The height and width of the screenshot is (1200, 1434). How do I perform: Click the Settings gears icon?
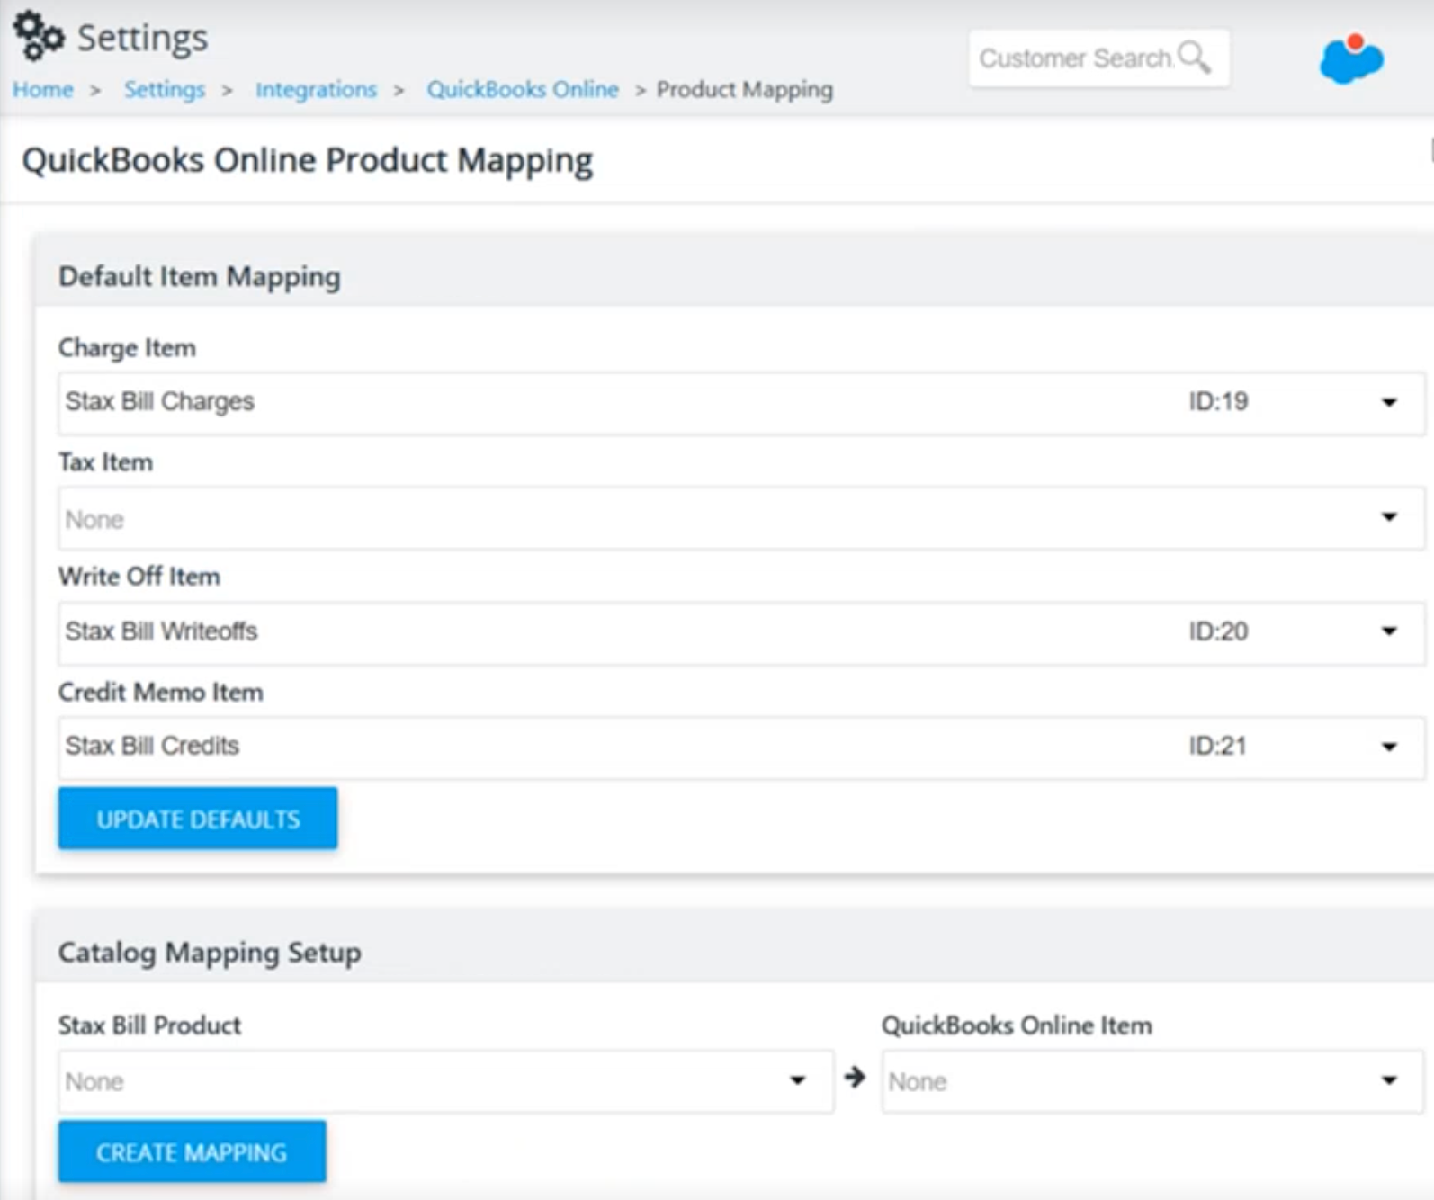coord(39,36)
